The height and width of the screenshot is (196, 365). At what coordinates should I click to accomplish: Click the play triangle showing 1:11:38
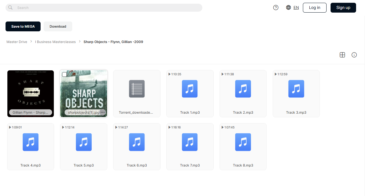(x=223, y=74)
